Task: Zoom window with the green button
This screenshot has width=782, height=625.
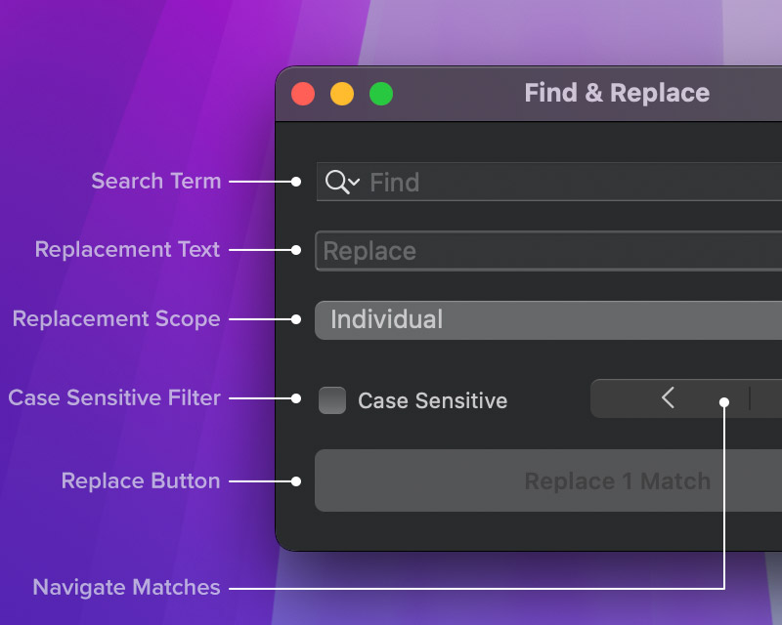Action: point(381,94)
